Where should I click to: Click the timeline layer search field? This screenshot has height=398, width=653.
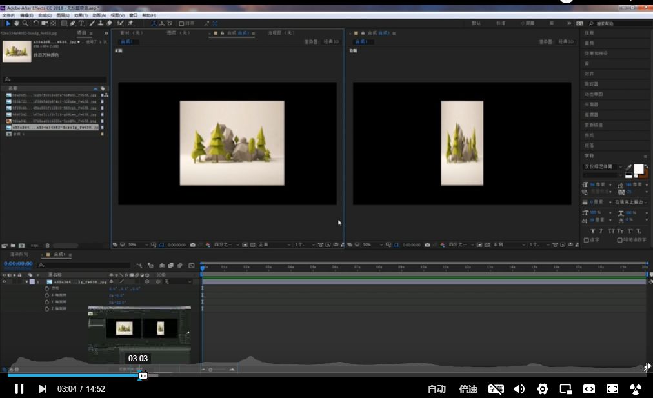[84, 265]
